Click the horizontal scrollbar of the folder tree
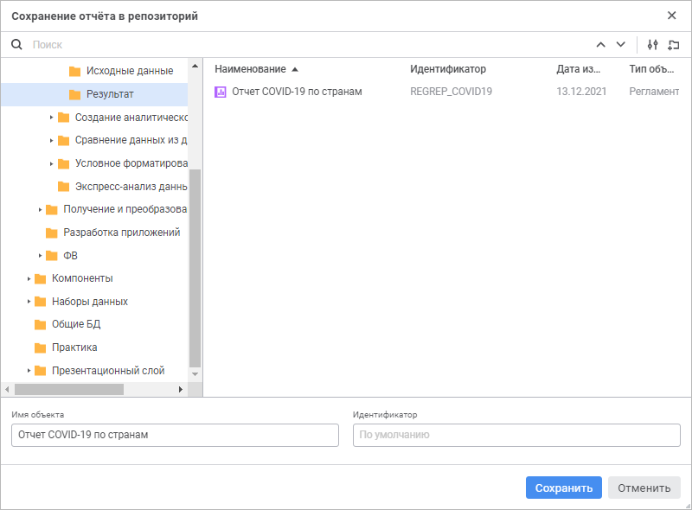Viewport: 692px width, 510px height. (69, 389)
